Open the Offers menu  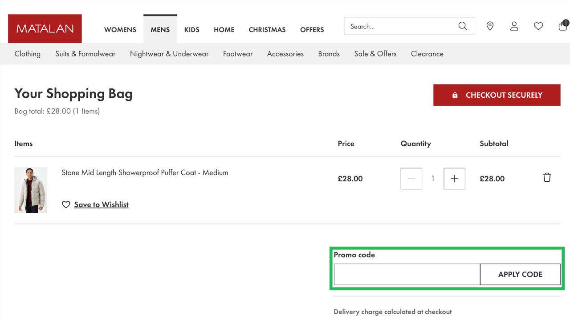[312, 30]
